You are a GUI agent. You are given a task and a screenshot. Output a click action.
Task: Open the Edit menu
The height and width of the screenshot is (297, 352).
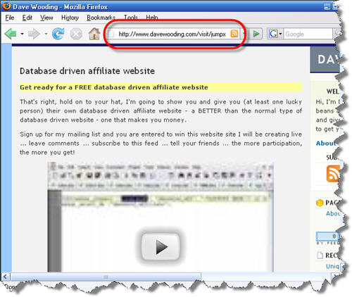[27, 18]
